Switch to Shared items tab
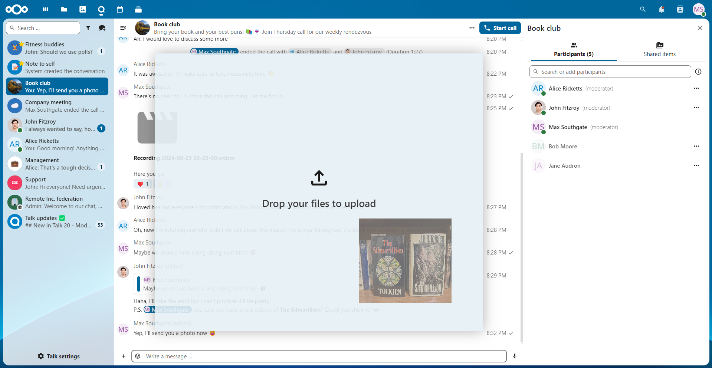The width and height of the screenshot is (712, 368). point(660,50)
